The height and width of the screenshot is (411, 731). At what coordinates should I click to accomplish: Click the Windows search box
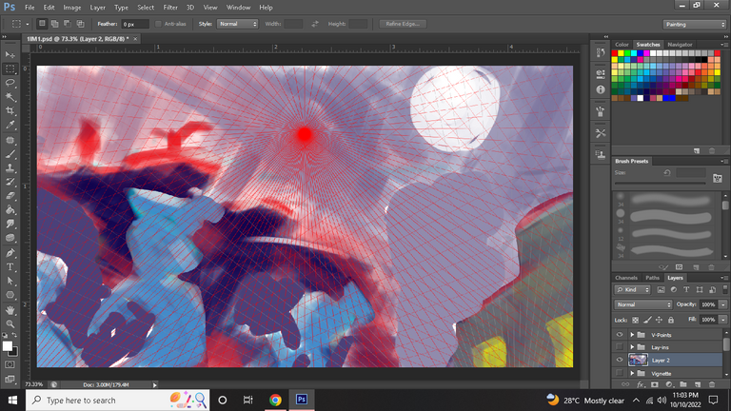coord(117,400)
